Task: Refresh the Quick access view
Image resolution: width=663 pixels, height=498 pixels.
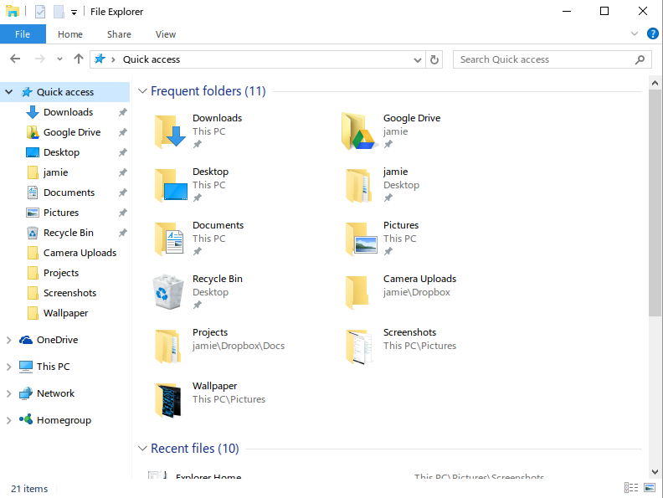Action: tap(434, 59)
